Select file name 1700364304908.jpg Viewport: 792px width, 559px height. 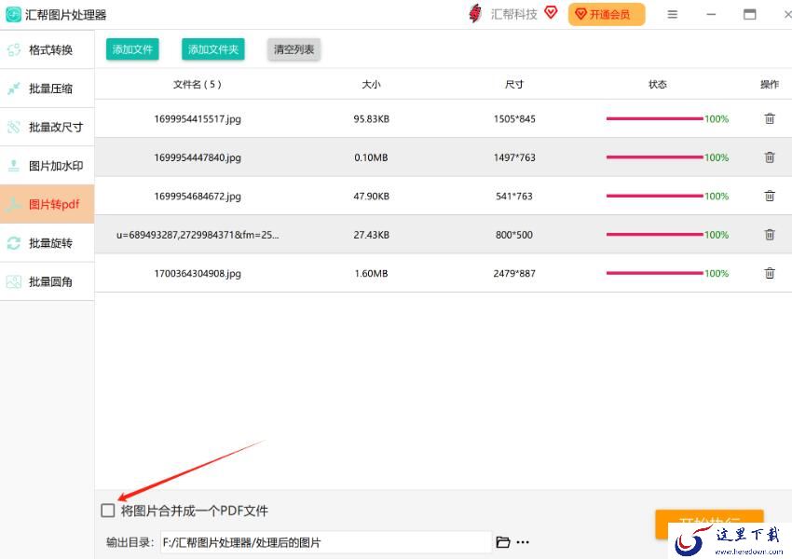[198, 274]
